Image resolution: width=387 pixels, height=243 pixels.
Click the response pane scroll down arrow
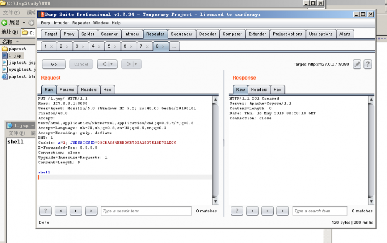[x=371, y=201]
